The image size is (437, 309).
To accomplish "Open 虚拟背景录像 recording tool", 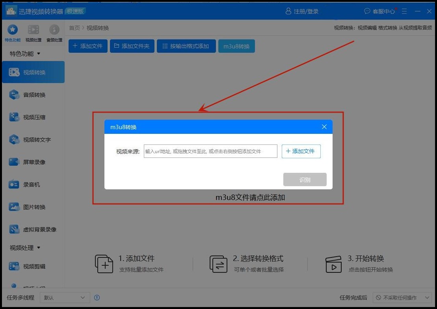I will click(34, 229).
